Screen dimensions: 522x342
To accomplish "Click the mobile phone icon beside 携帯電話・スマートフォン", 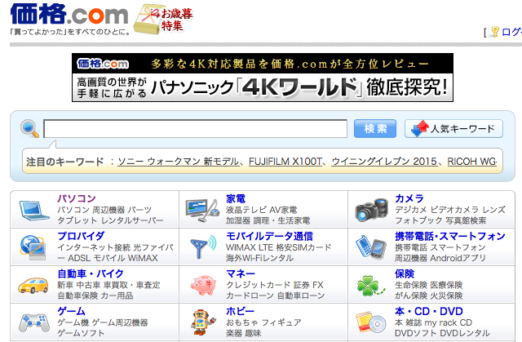I will point(371,246).
